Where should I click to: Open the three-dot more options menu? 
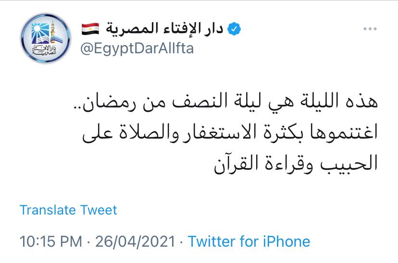(x=370, y=29)
